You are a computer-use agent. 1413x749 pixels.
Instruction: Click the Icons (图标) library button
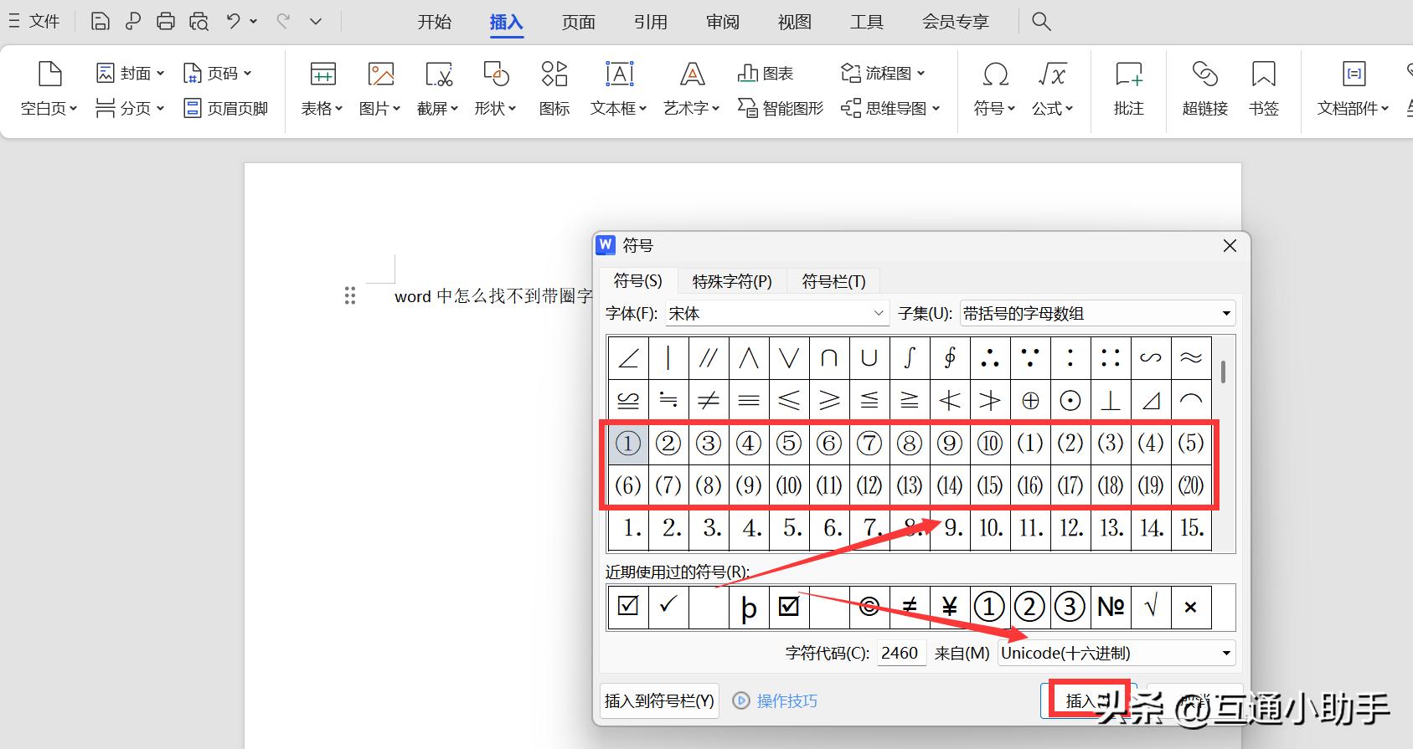(x=554, y=75)
